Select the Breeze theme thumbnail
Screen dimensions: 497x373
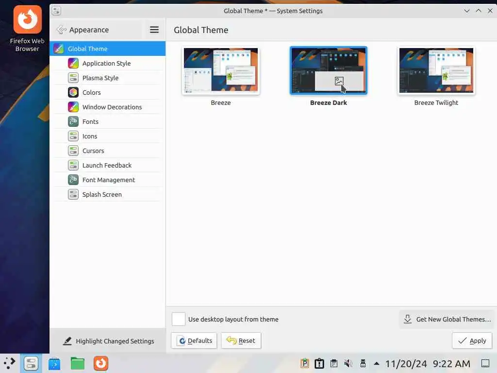(221, 70)
